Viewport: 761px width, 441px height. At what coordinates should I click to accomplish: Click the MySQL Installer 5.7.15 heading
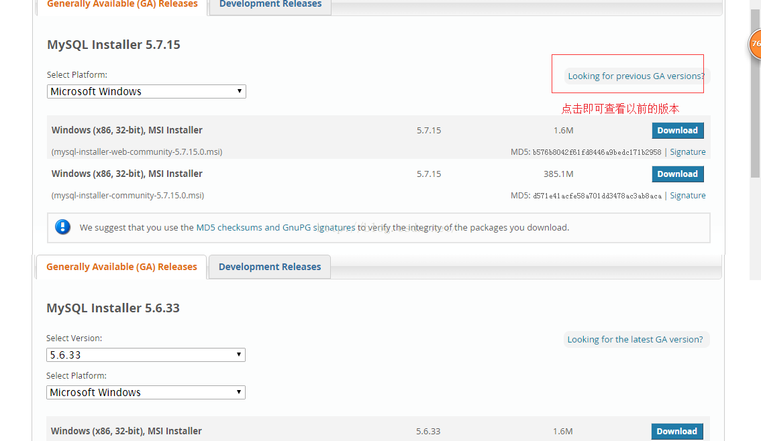(113, 45)
